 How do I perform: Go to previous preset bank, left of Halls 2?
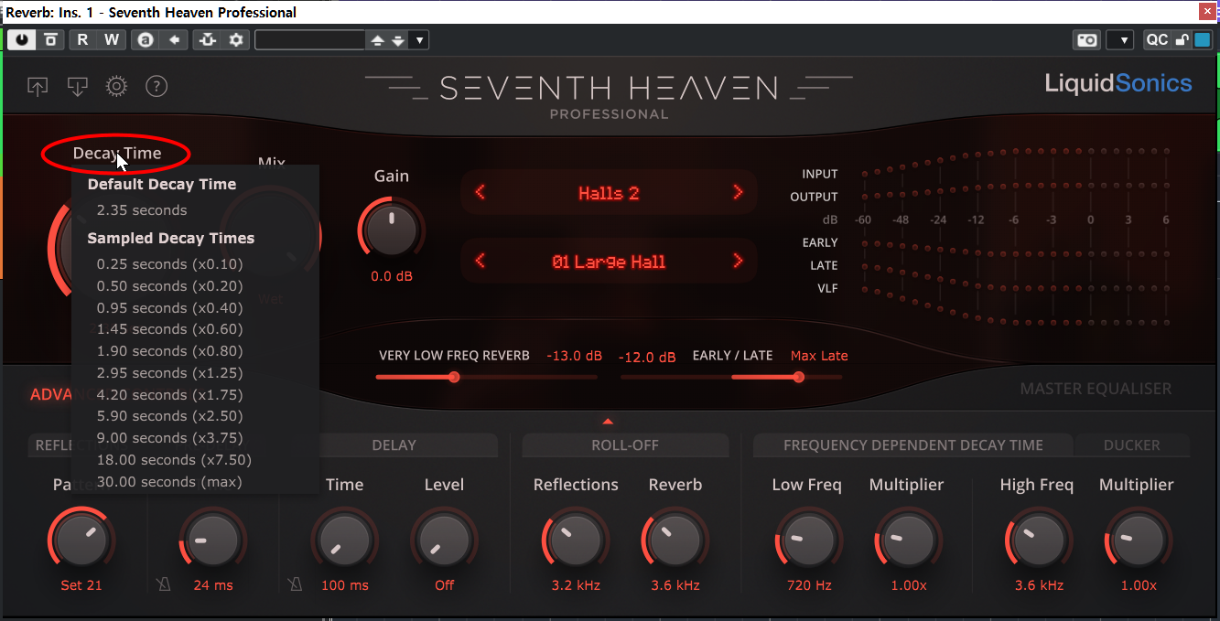point(480,193)
